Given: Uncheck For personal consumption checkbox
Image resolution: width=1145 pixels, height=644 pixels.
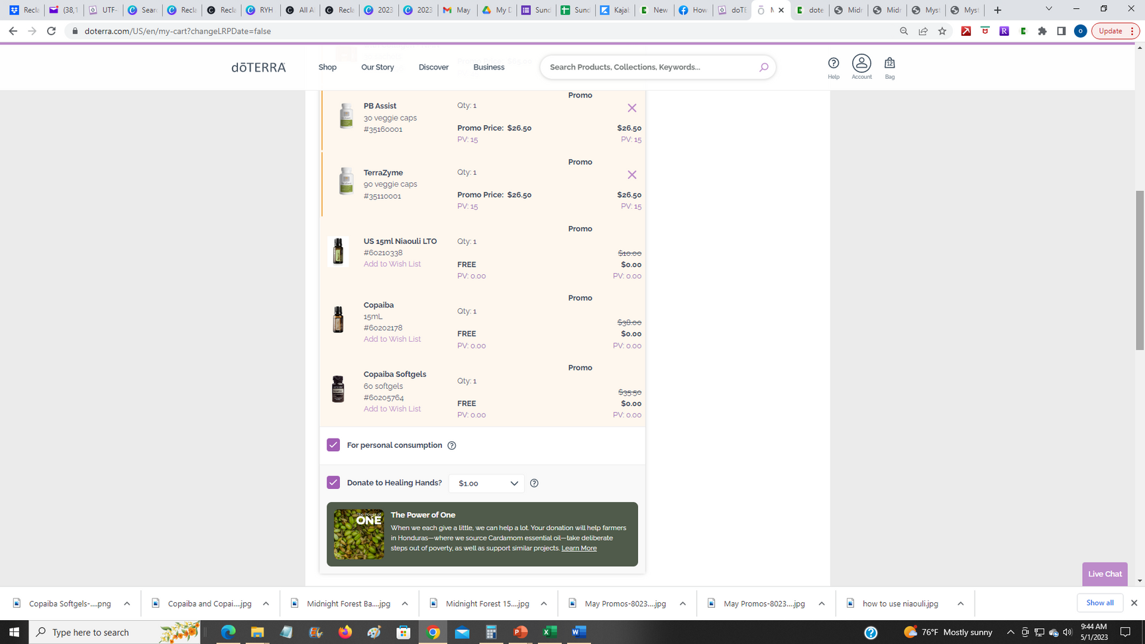Looking at the screenshot, I should 333,445.
